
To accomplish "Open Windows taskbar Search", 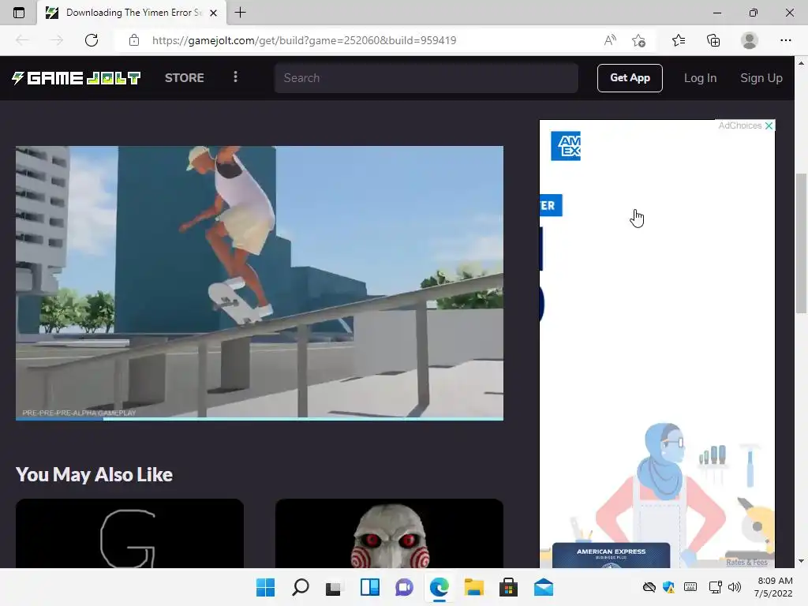I will pyautogui.click(x=301, y=587).
